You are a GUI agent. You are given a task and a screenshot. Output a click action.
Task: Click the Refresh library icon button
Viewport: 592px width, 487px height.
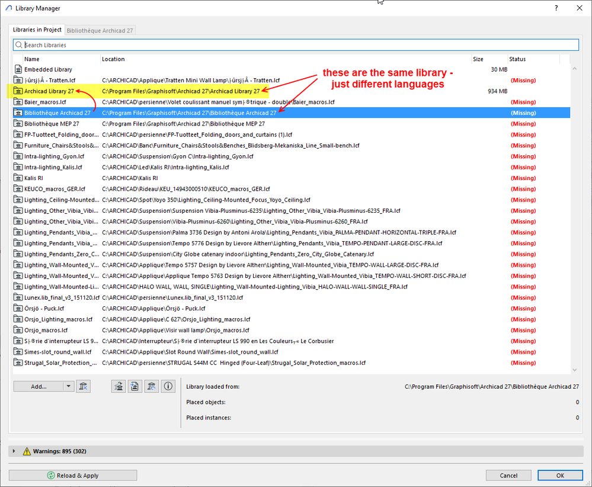[x=151, y=386]
